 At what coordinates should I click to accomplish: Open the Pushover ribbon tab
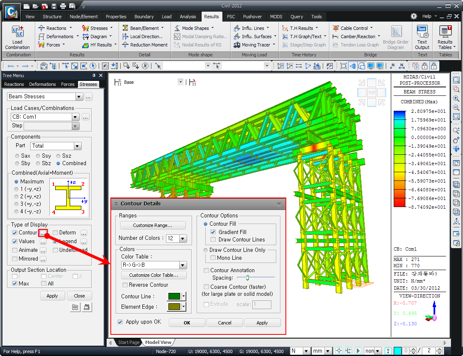252,17
